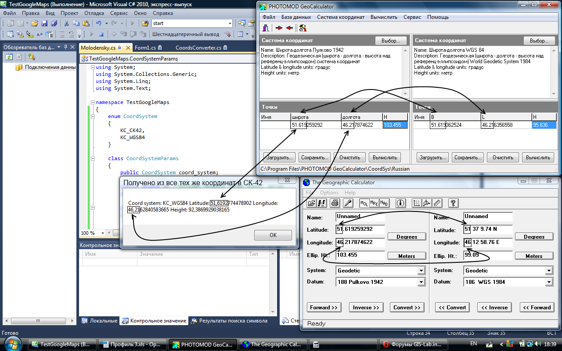Toggle the Шестнадцатеричный вывод hex output button
The width and height of the screenshot is (562, 351).
point(185,34)
